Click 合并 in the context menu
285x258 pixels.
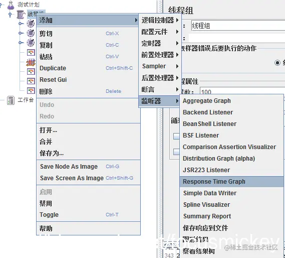click(89, 142)
